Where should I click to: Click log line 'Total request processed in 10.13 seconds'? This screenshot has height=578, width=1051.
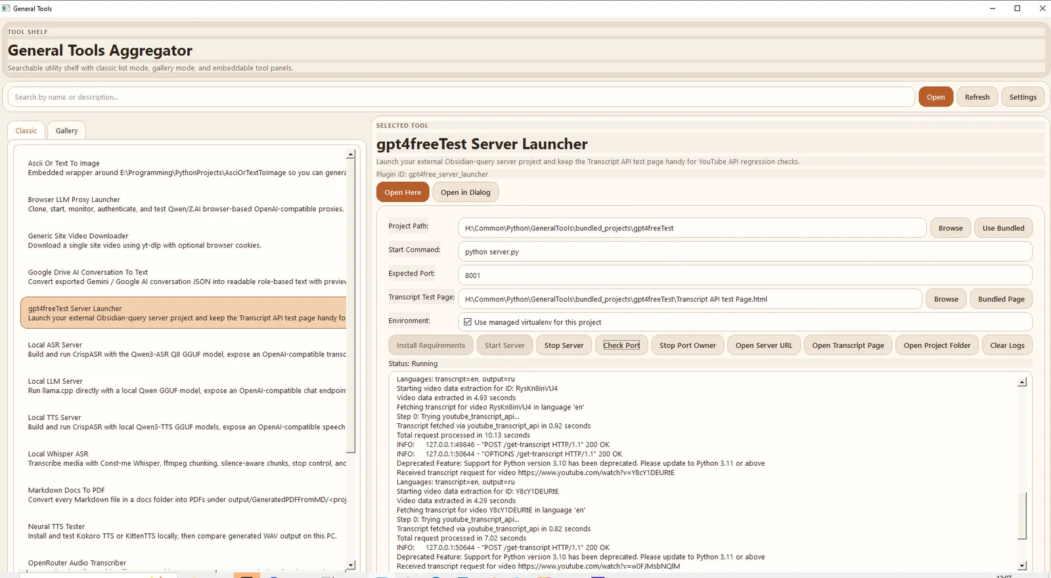tap(463, 435)
